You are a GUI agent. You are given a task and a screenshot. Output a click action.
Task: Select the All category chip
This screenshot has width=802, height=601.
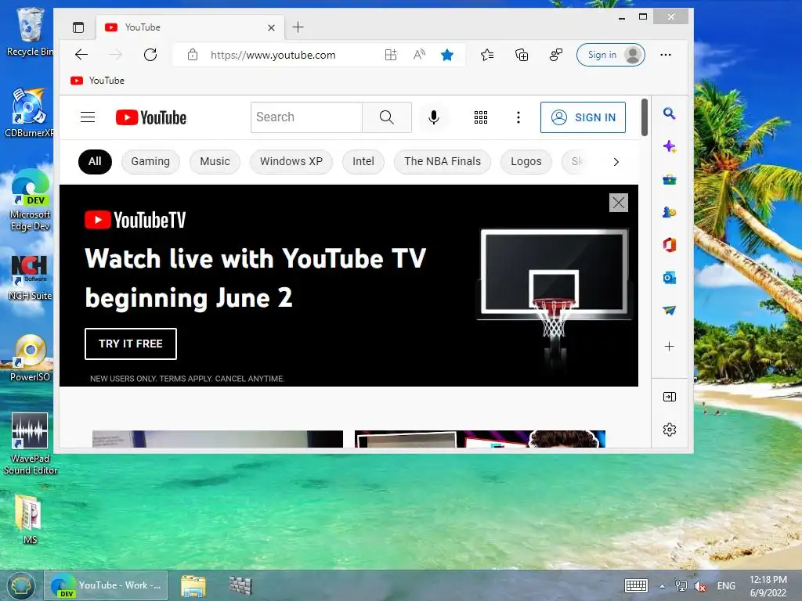(x=95, y=161)
